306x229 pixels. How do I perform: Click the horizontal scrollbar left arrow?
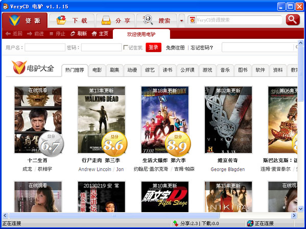pyautogui.click(x=5, y=215)
